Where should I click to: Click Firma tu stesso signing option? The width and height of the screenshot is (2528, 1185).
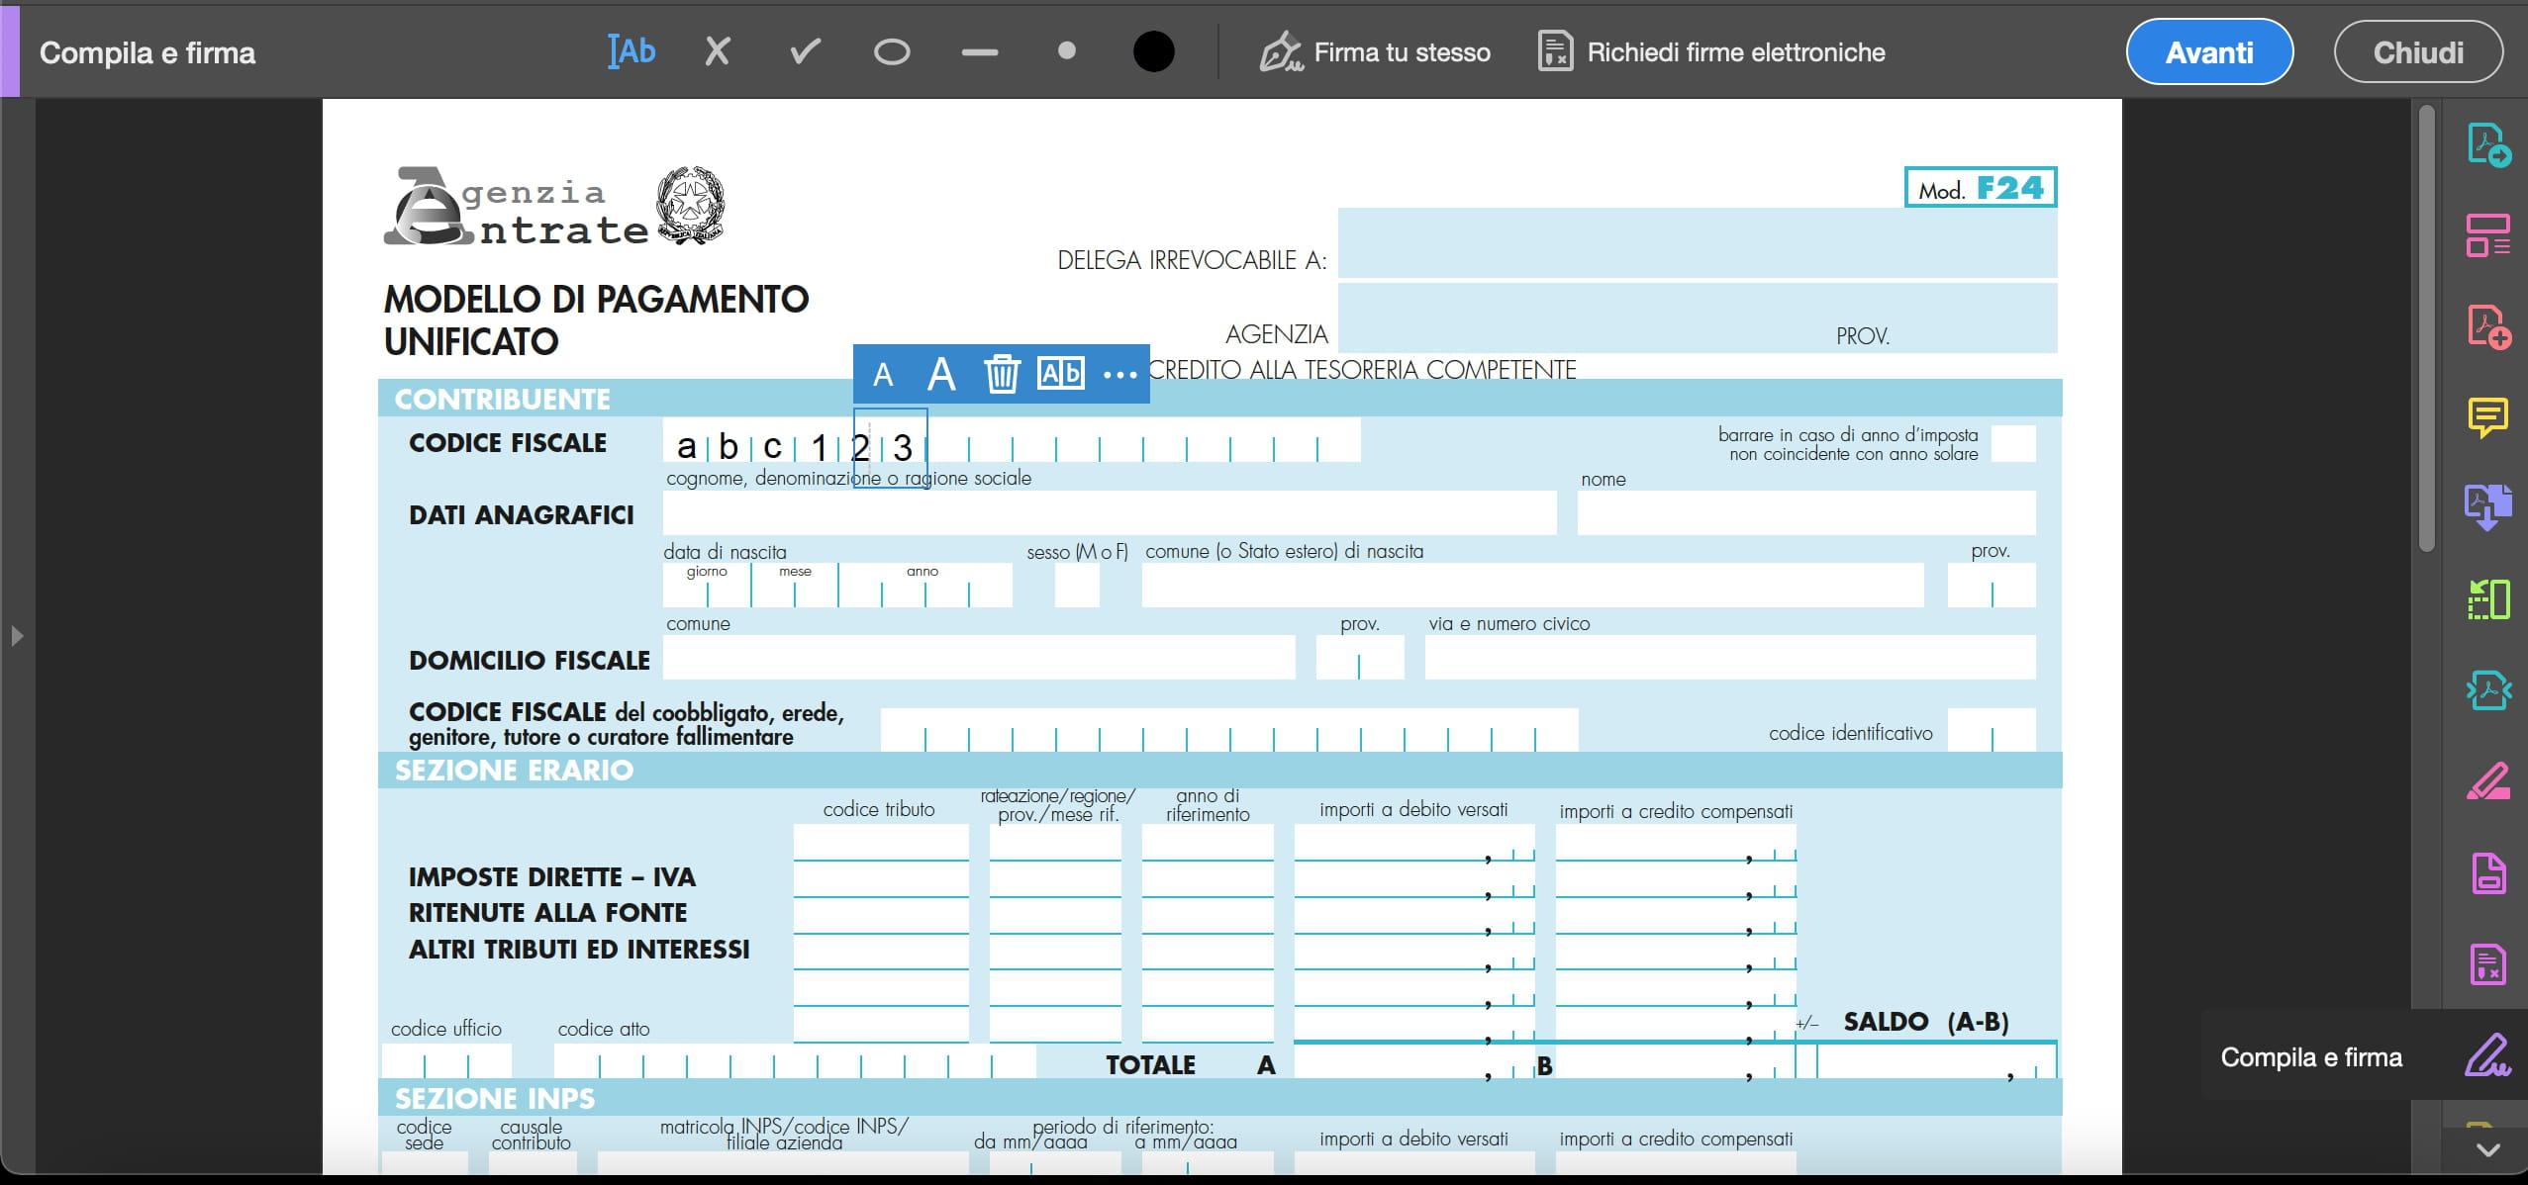coord(1375,52)
